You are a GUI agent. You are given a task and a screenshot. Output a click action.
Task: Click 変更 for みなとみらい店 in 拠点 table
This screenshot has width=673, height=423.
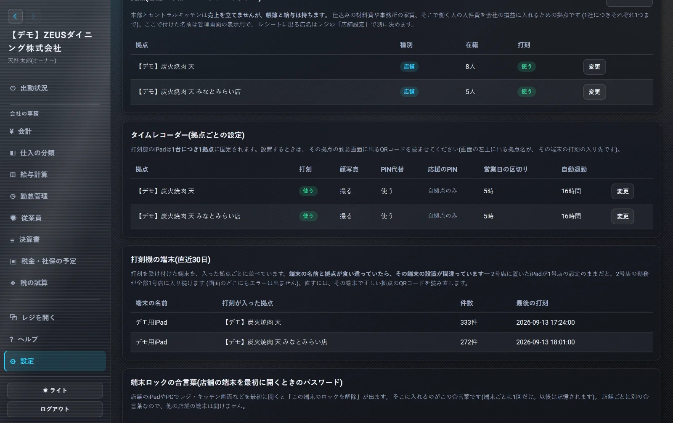pos(594,92)
